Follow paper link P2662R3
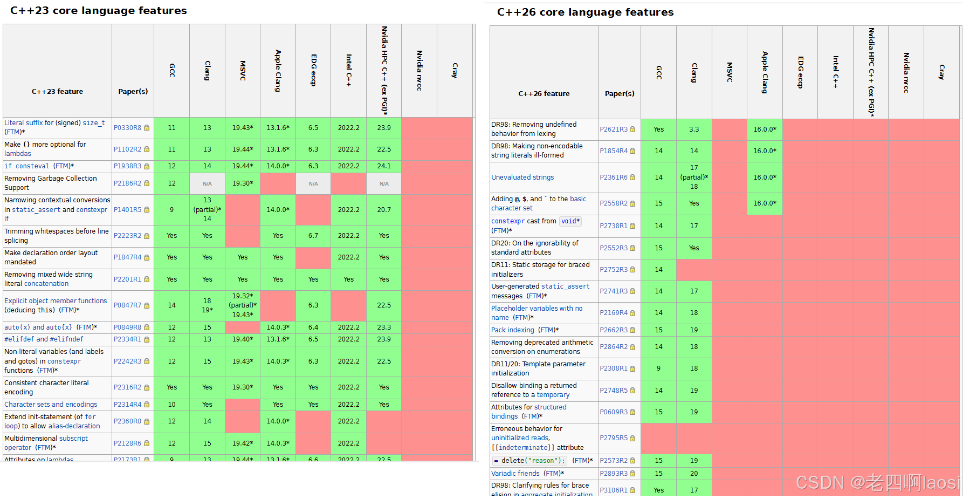963x499 pixels. pyautogui.click(x=614, y=330)
